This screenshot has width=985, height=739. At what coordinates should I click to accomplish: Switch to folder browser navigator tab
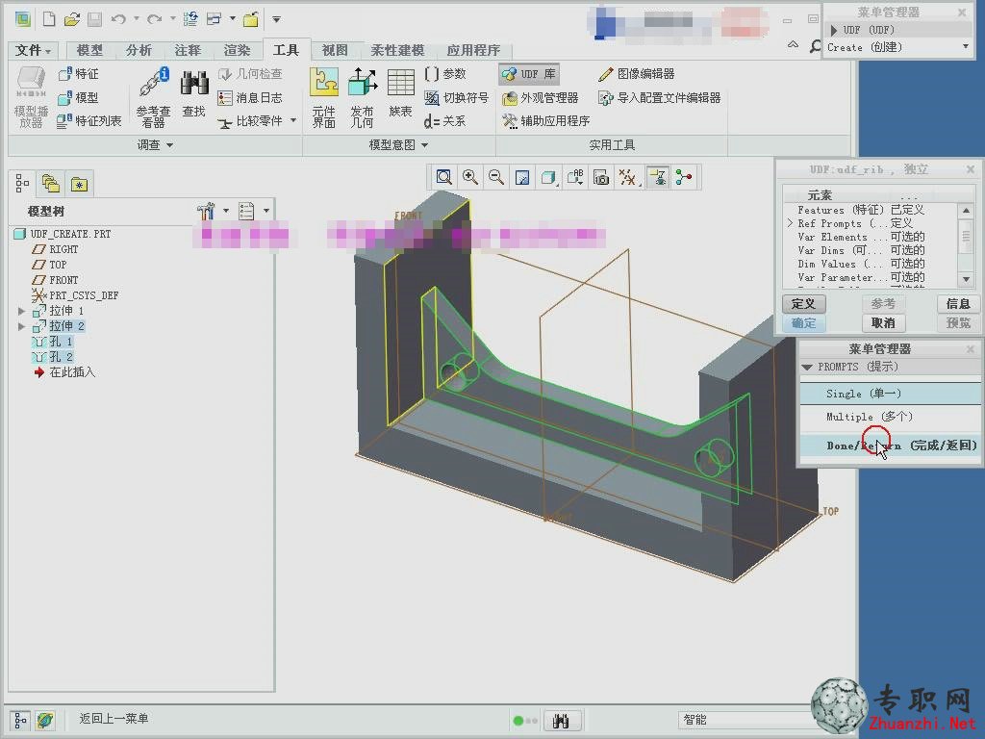50,184
